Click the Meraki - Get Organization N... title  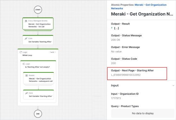[x=142, y=14]
